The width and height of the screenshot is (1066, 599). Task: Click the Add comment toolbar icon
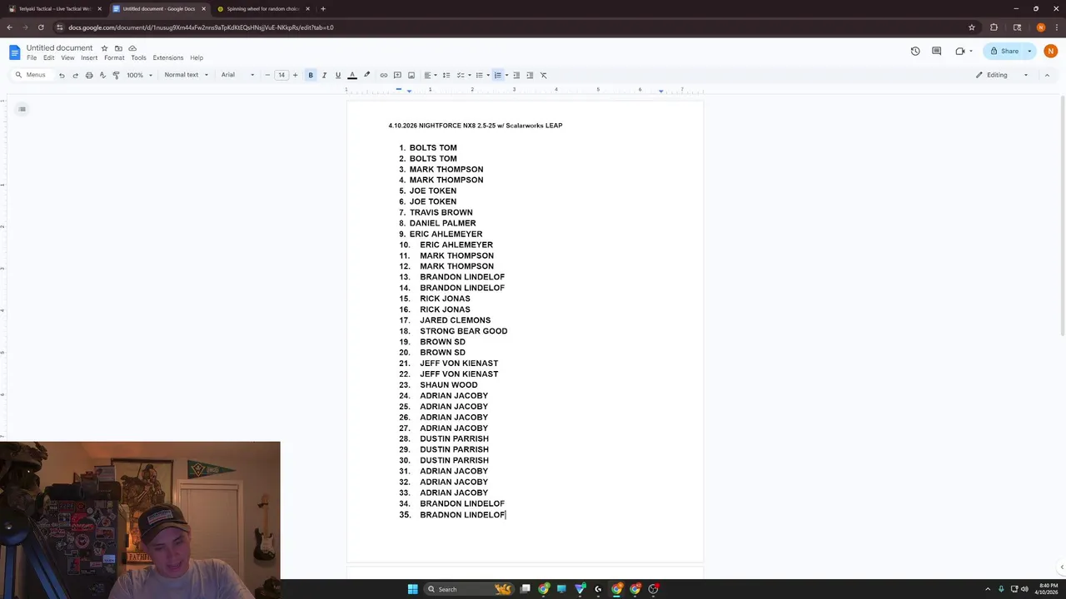[397, 75]
